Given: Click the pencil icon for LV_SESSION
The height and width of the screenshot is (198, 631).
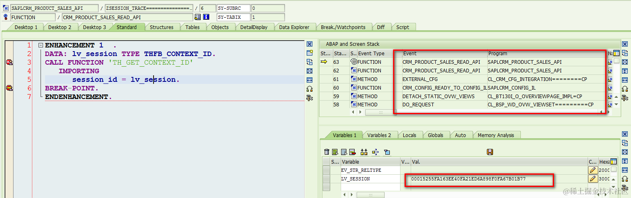Looking at the screenshot, I should click(593, 179).
